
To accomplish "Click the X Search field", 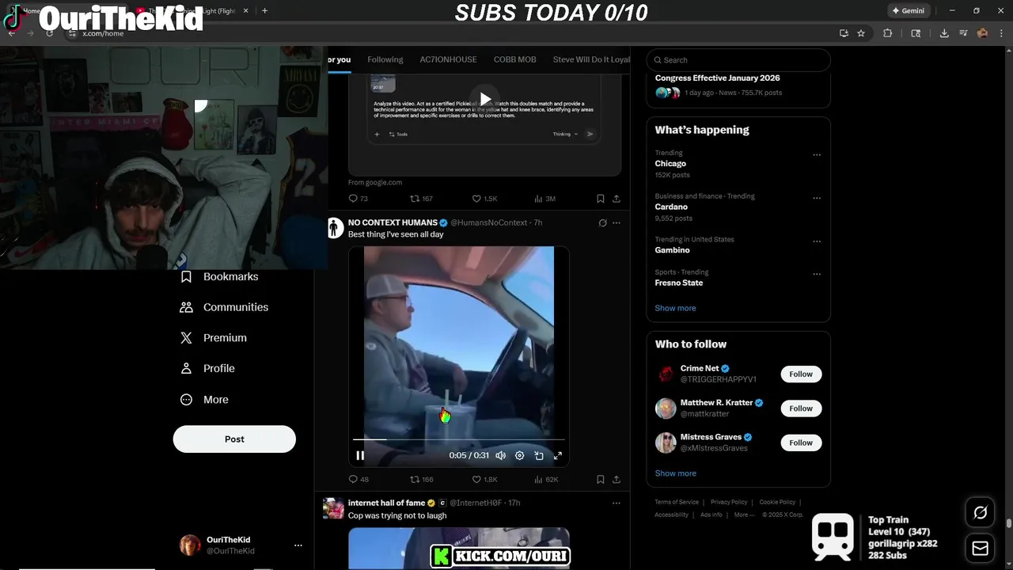I will (x=738, y=60).
